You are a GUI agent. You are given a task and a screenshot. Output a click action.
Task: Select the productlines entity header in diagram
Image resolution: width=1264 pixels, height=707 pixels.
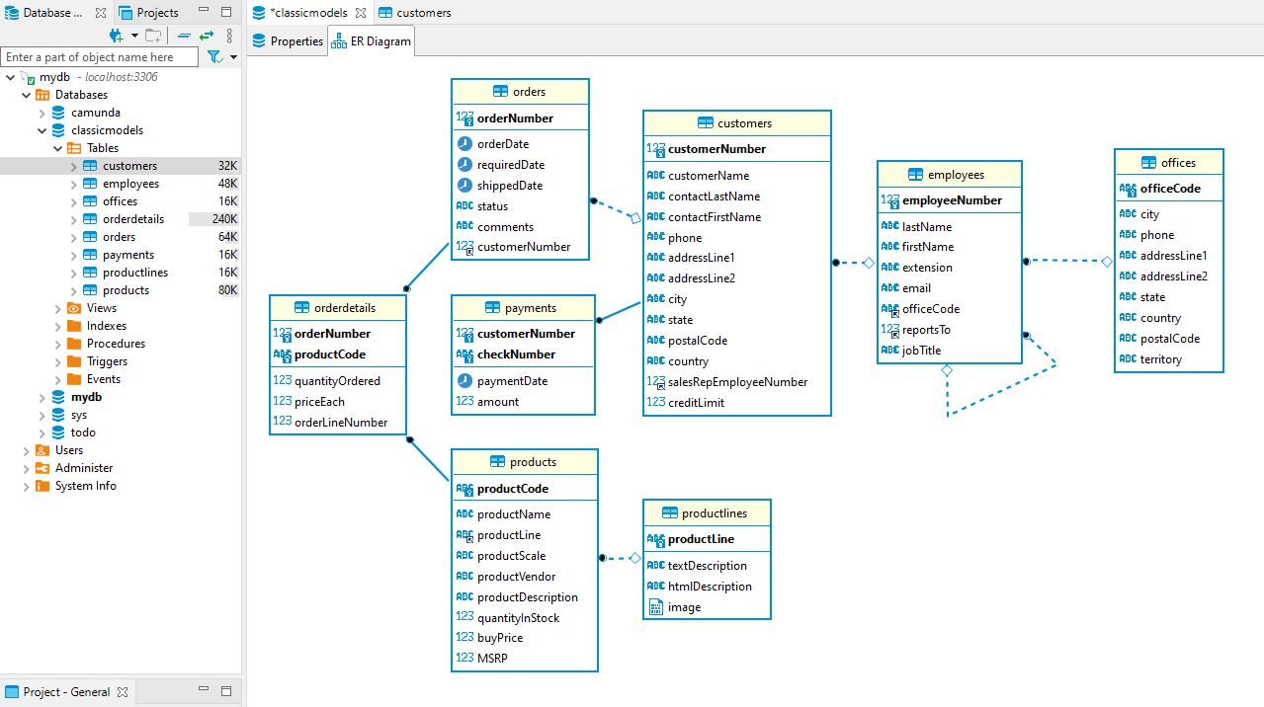coord(707,513)
